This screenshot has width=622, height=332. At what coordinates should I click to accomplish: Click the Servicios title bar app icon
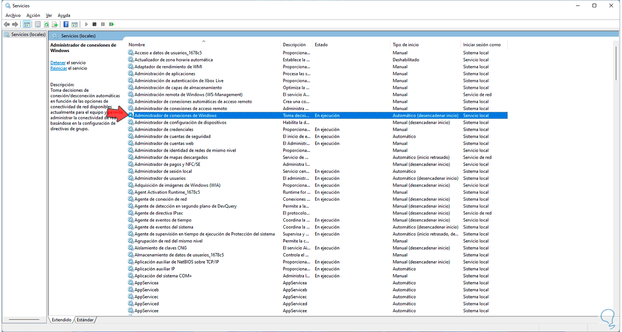click(7, 6)
